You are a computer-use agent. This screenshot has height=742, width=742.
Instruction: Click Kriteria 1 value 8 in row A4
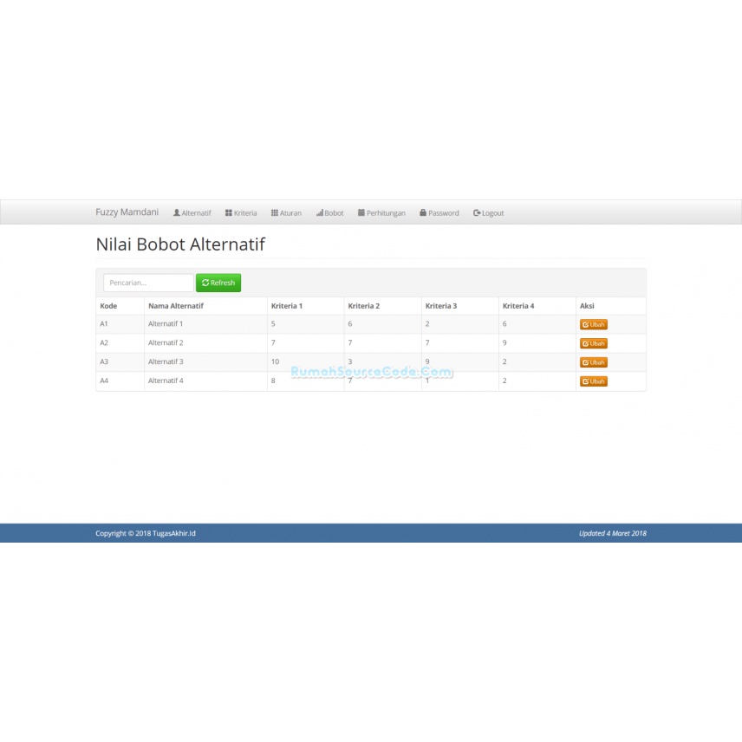(273, 381)
